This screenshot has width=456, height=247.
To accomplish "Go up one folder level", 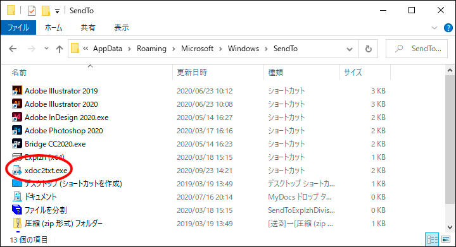I will pos(60,49).
